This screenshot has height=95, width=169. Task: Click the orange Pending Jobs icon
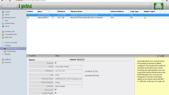3,32
